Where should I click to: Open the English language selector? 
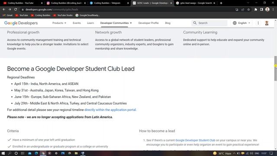coord(242,23)
